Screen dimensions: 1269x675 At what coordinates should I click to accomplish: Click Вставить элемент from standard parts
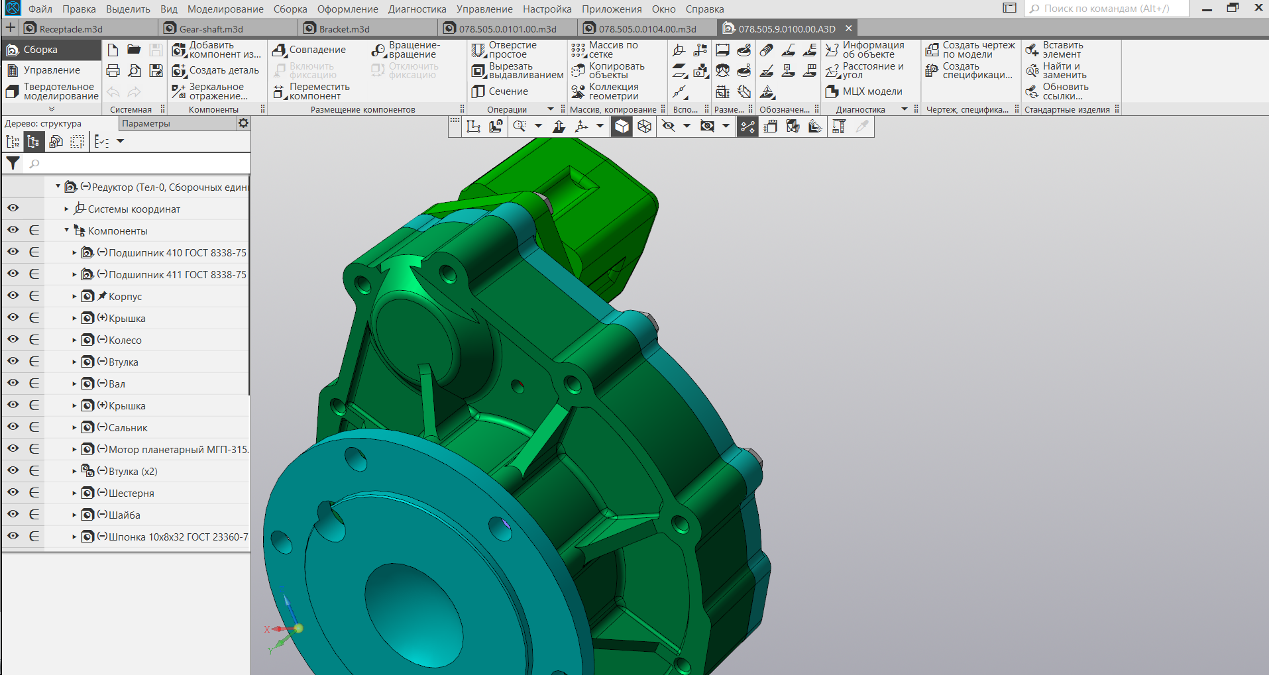pos(1054,50)
